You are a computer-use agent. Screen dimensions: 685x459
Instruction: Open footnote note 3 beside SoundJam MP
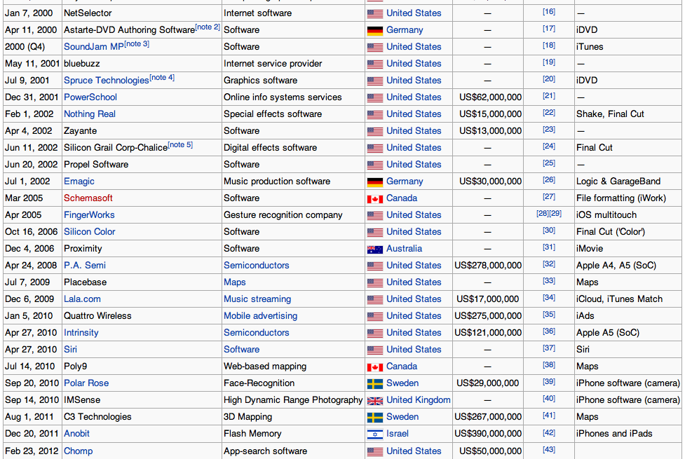coord(137,43)
